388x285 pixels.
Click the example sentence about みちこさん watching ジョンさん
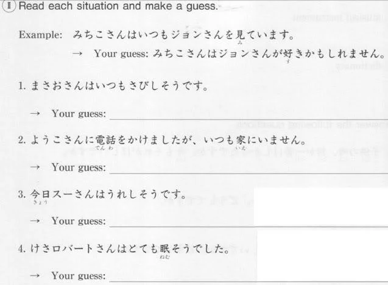coord(183,35)
